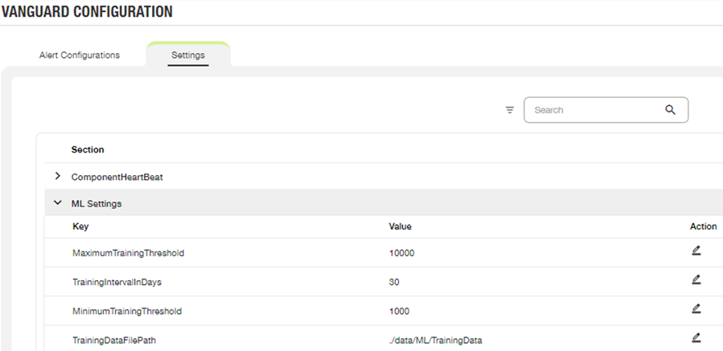Image resolution: width=723 pixels, height=351 pixels.
Task: Click the Action column header
Action: [x=703, y=227]
